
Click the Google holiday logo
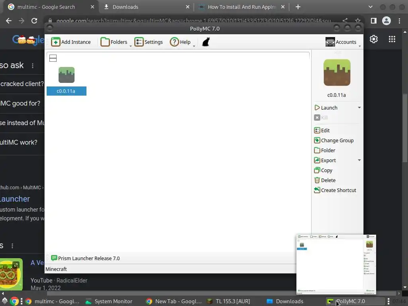[28, 40]
